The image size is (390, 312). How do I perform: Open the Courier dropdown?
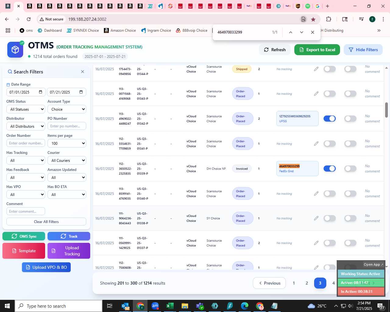(x=67, y=160)
